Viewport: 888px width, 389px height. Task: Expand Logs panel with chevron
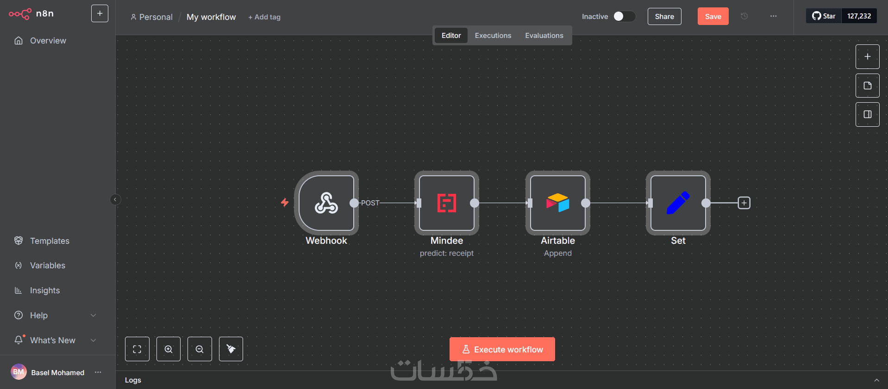pos(876,380)
